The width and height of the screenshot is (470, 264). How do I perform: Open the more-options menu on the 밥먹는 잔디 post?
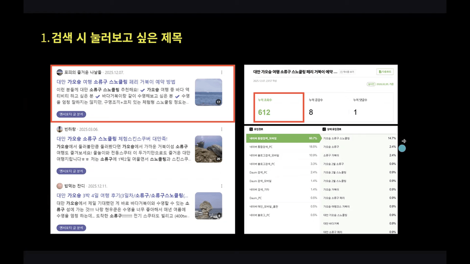221,186
